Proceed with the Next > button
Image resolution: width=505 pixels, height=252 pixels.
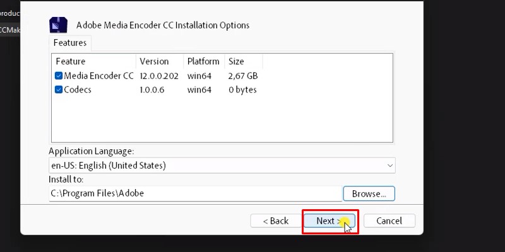pyautogui.click(x=329, y=220)
